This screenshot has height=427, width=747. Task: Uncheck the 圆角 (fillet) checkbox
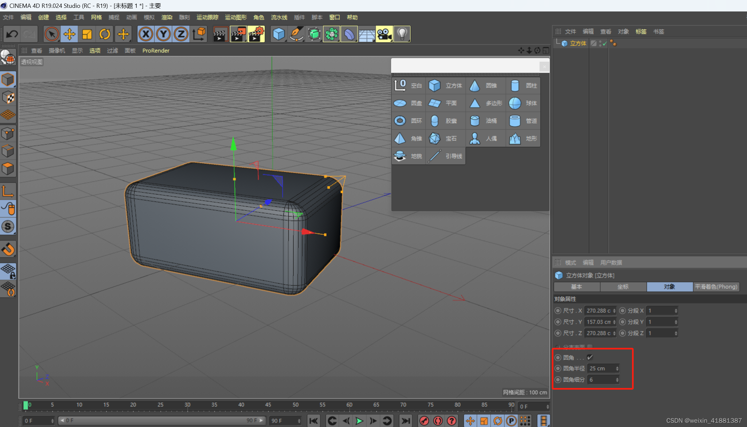[x=590, y=357]
